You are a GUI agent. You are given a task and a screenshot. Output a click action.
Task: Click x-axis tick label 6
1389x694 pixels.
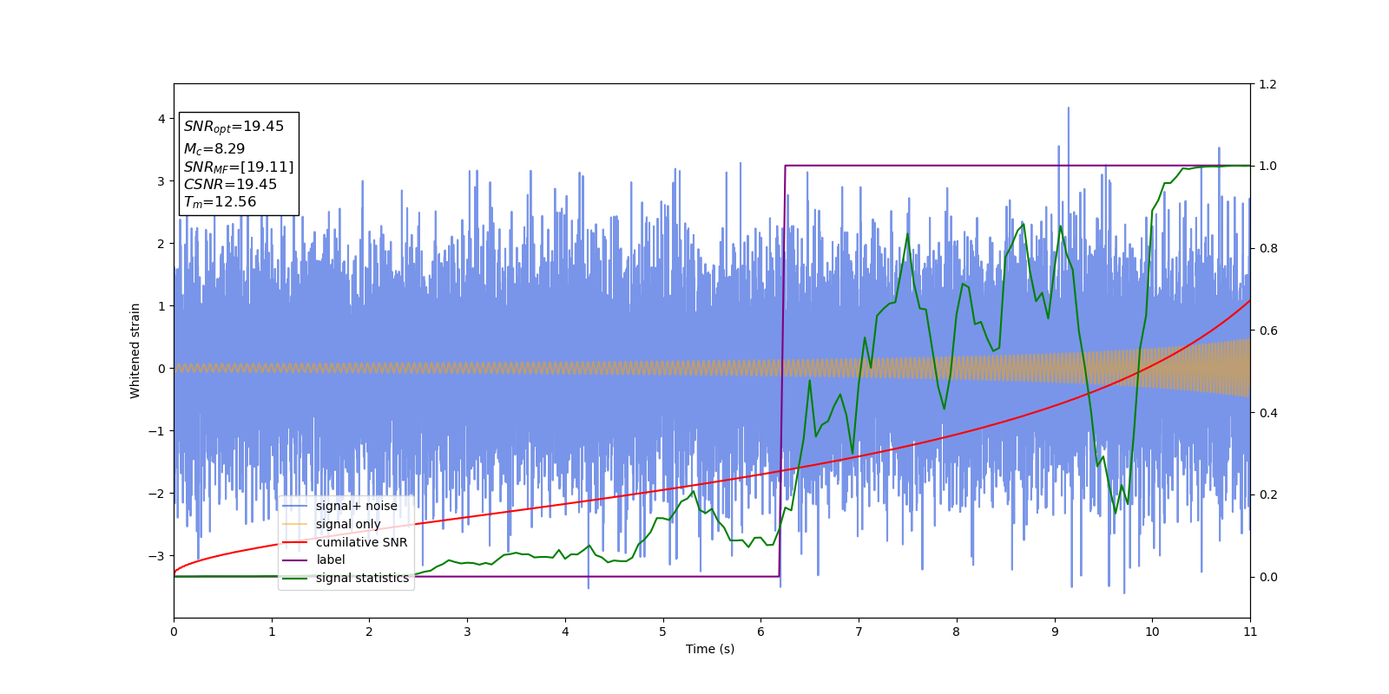click(760, 632)
